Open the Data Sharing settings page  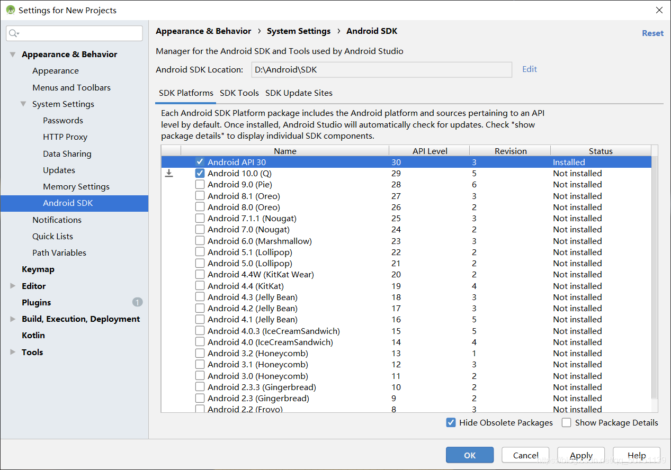coord(67,153)
